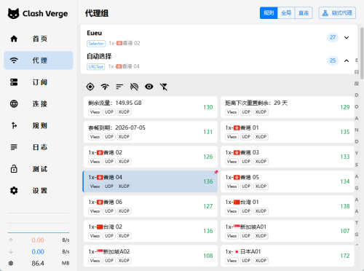
Task: Select the 1x-香港 03 proxy node
Action: [288, 157]
